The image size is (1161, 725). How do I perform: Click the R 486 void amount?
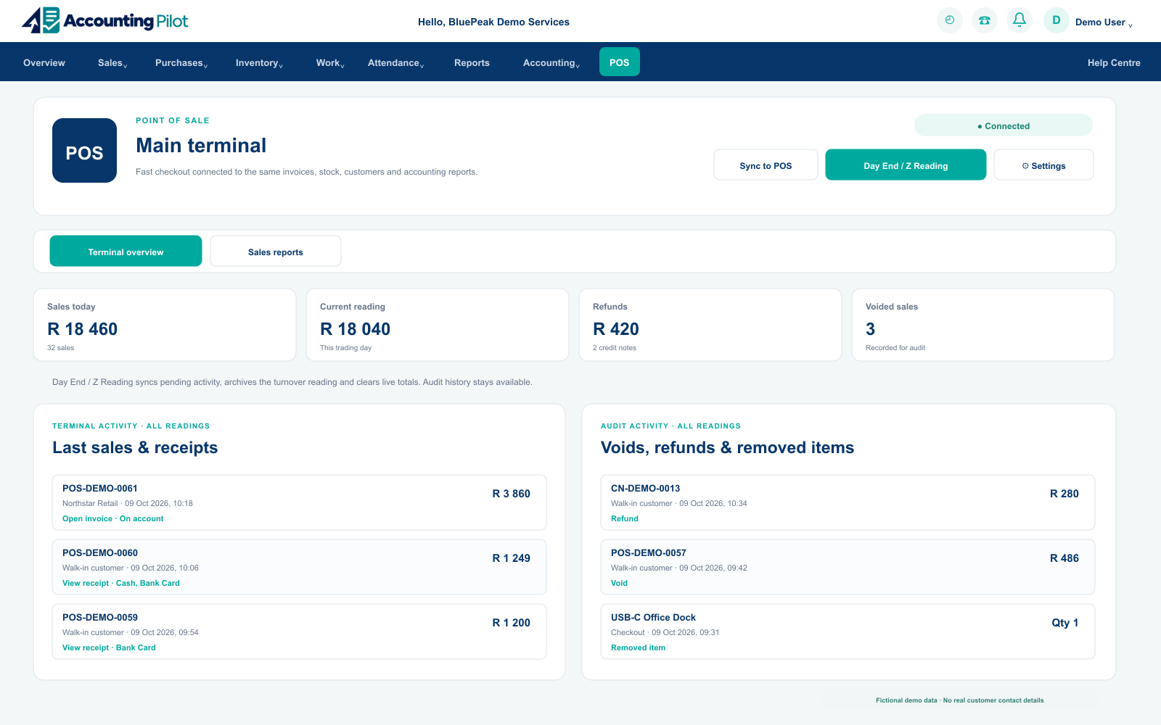point(1064,558)
